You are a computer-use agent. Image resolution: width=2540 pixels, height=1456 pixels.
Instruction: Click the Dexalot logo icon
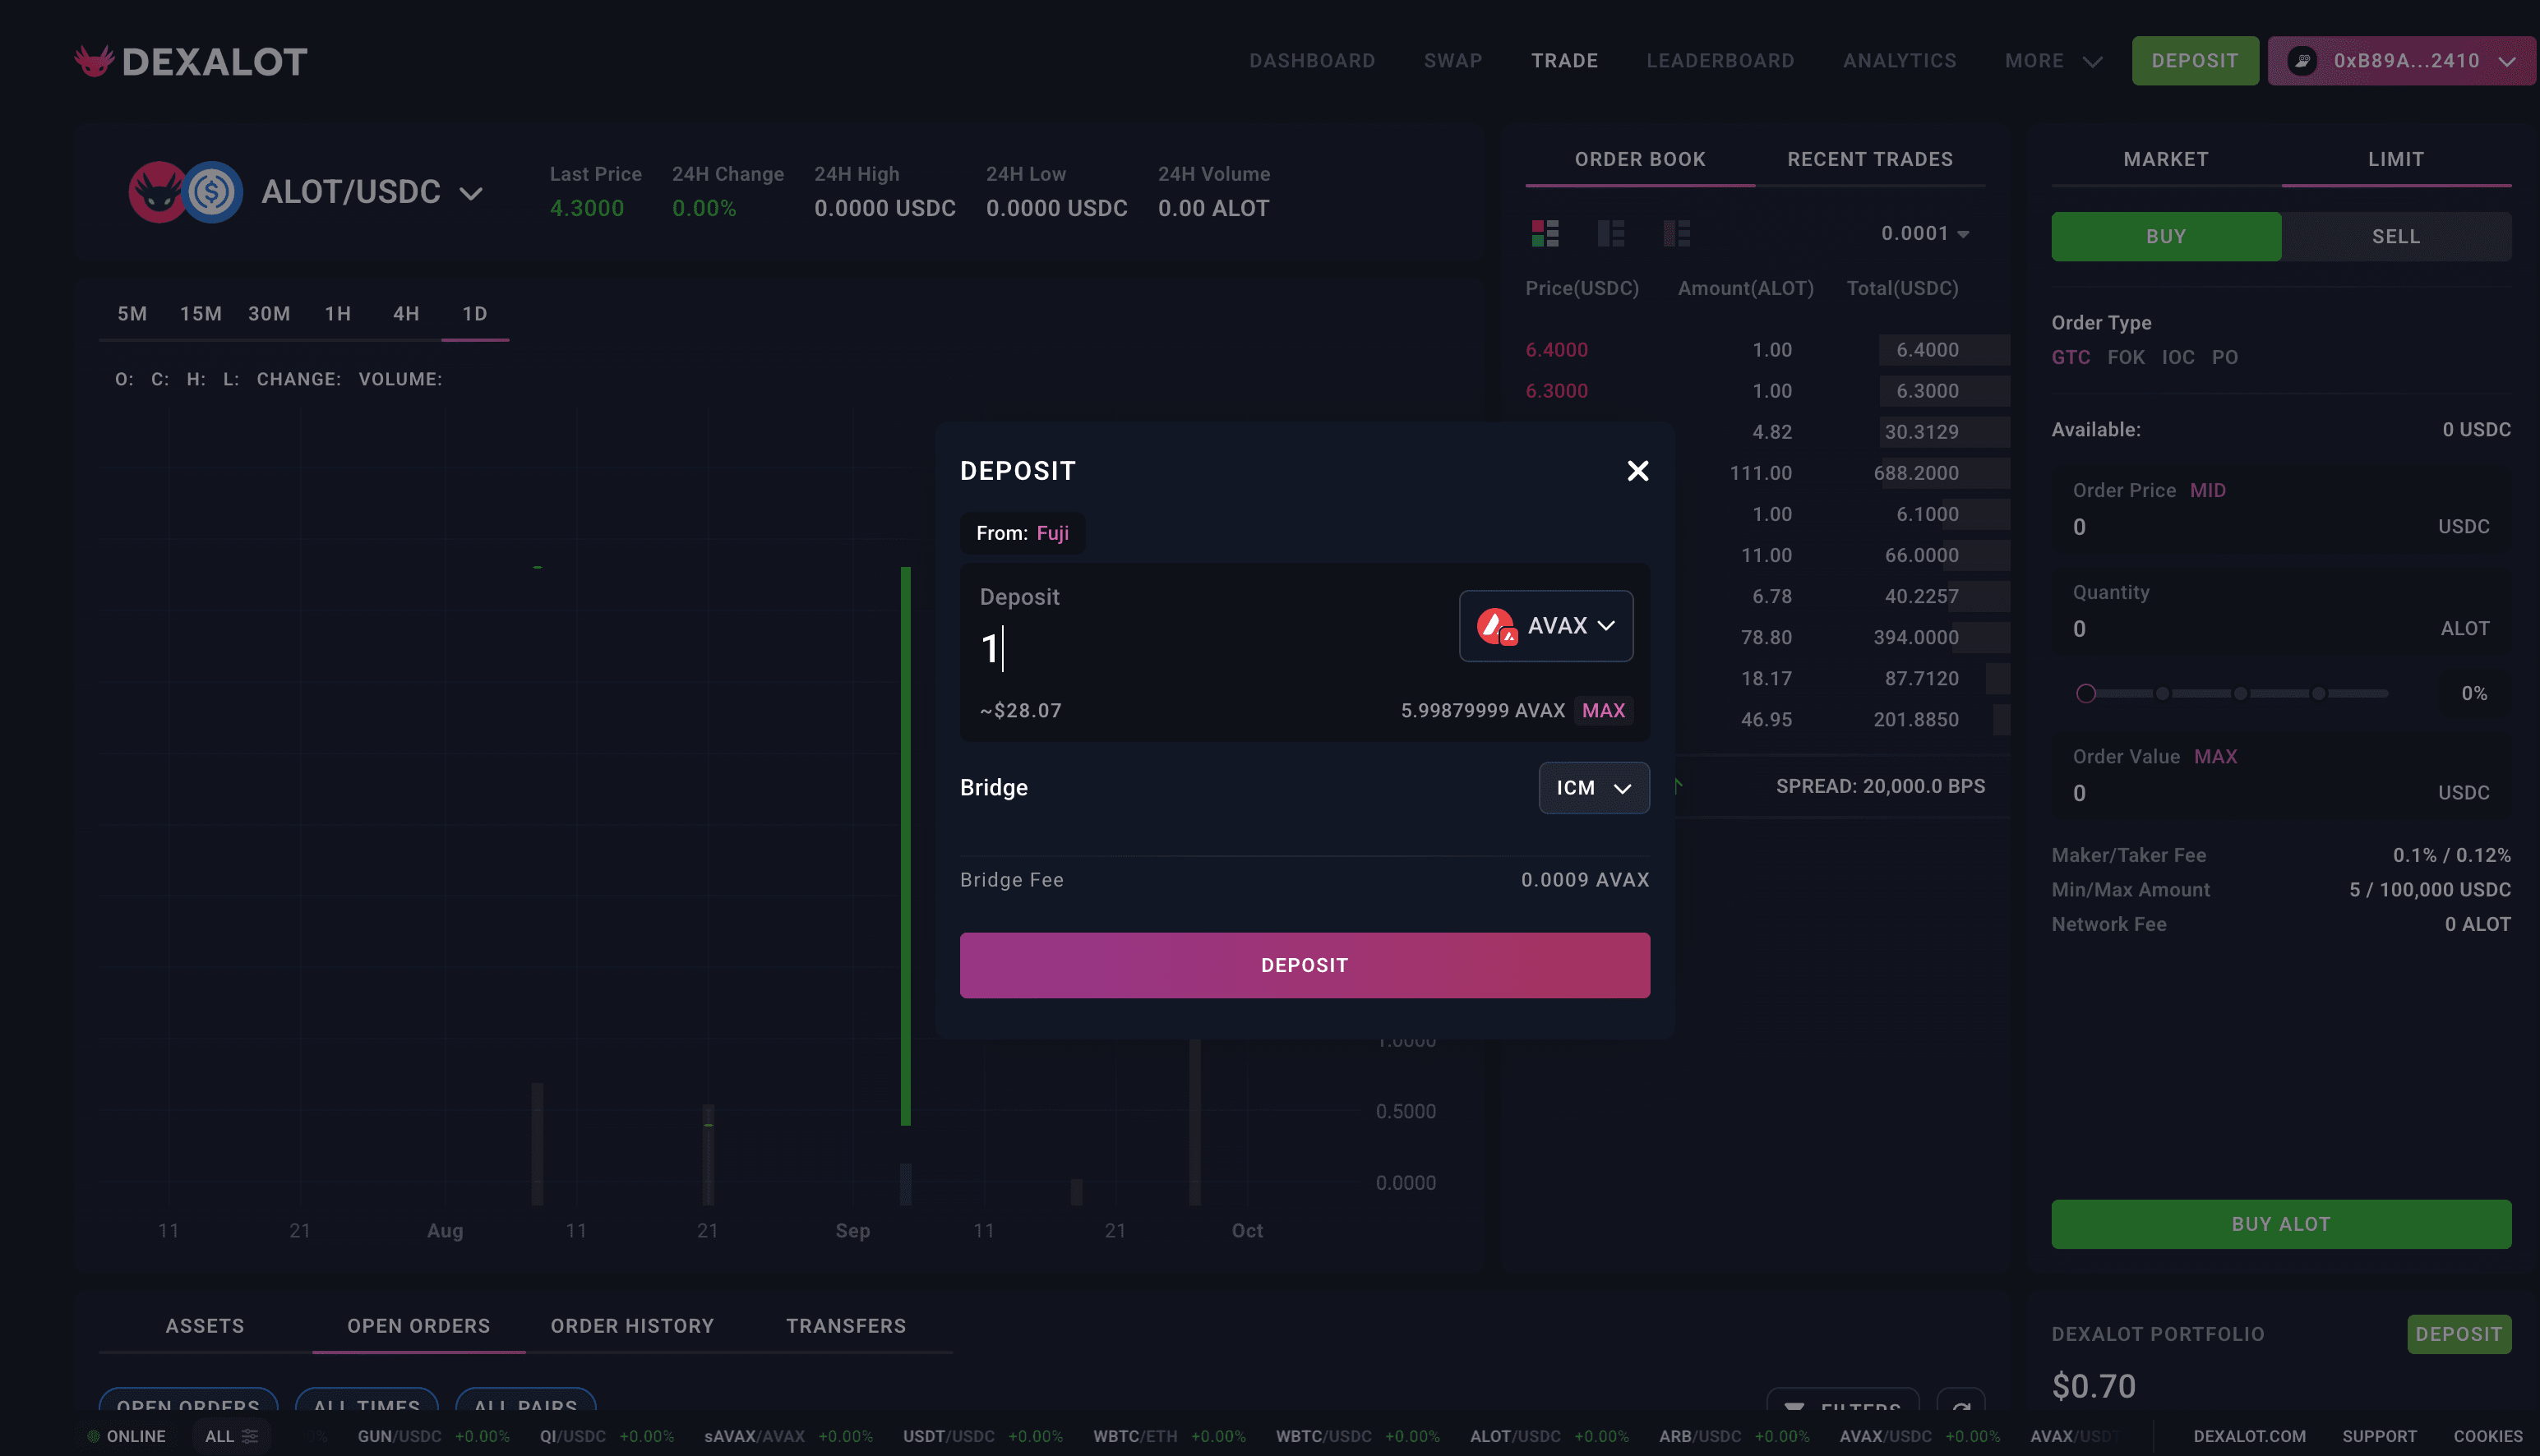[94, 61]
